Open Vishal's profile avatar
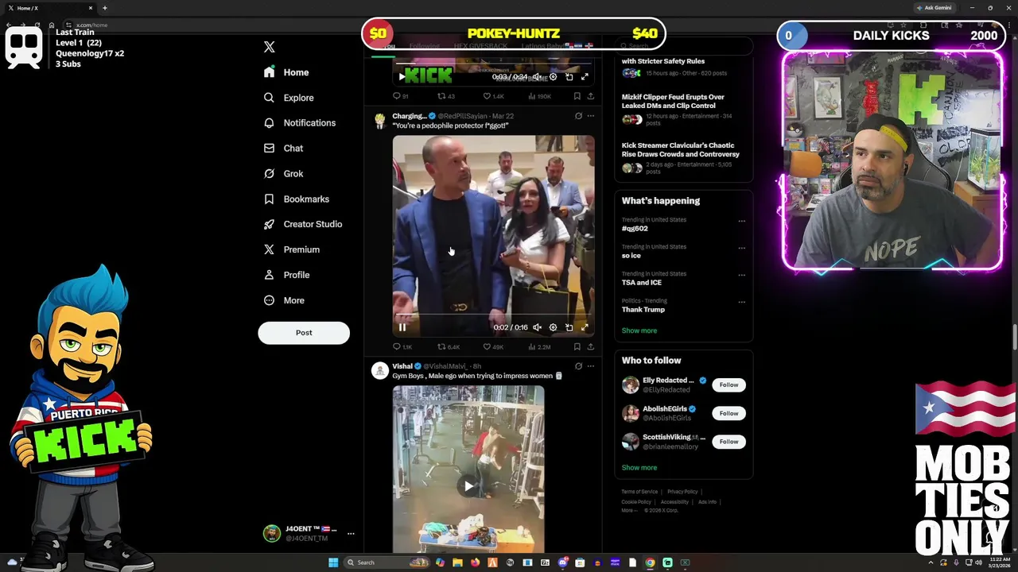1018x572 pixels. coord(380,371)
